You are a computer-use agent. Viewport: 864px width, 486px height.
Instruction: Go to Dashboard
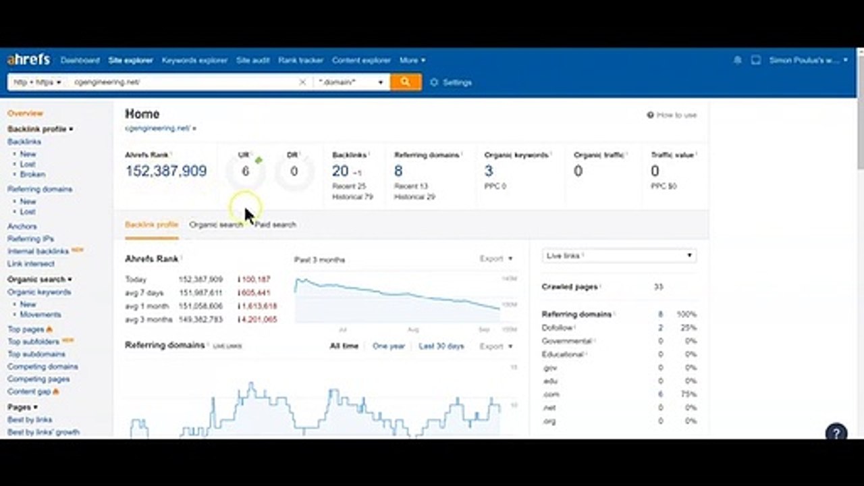point(80,60)
